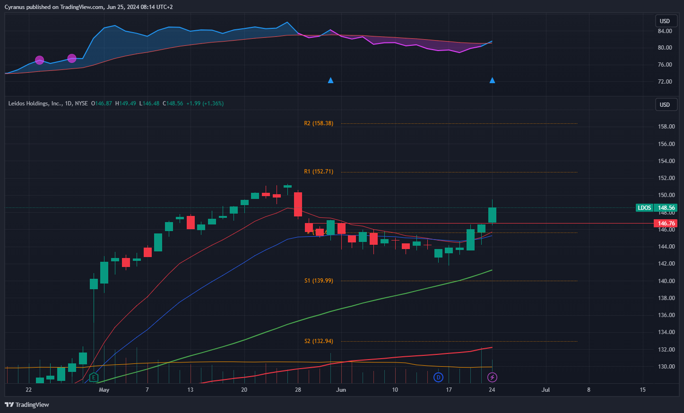Image resolution: width=684 pixels, height=413 pixels.
Task: Click the 84.00 indicator axis label
Action: click(x=665, y=31)
